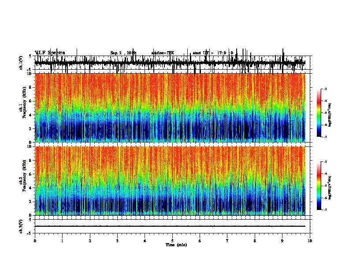Select the date text "Sep. 2, 2019"

[x=123, y=53]
